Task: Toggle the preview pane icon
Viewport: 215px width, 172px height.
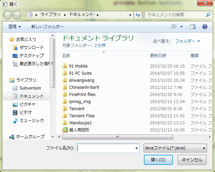Action: [193, 26]
